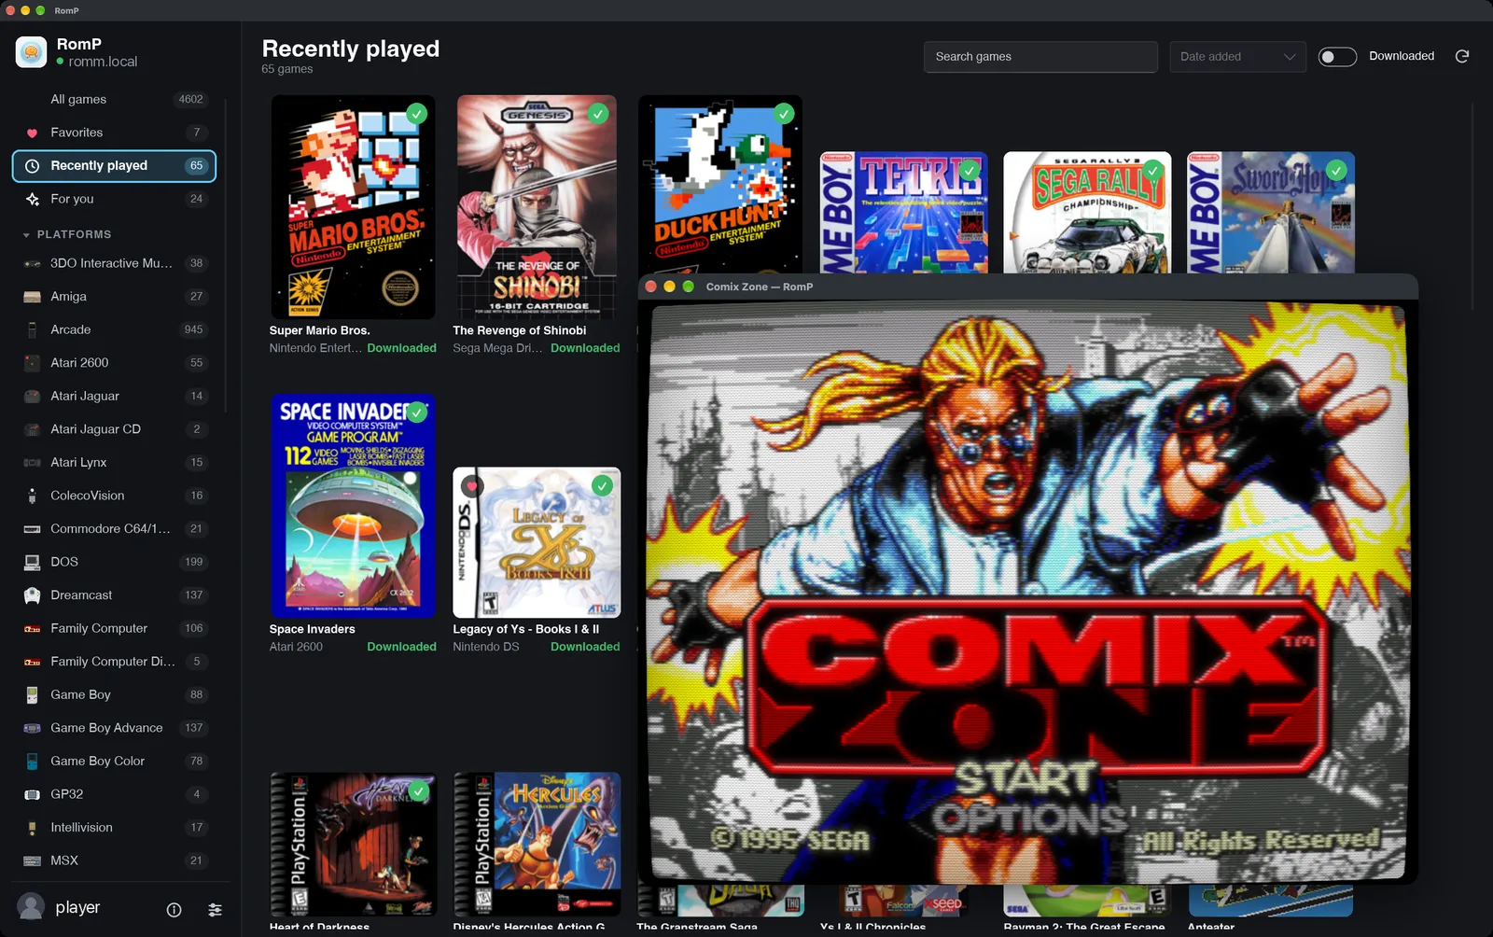Image resolution: width=1493 pixels, height=937 pixels.
Task: Click the Arcade platform icon
Action: 32,329
